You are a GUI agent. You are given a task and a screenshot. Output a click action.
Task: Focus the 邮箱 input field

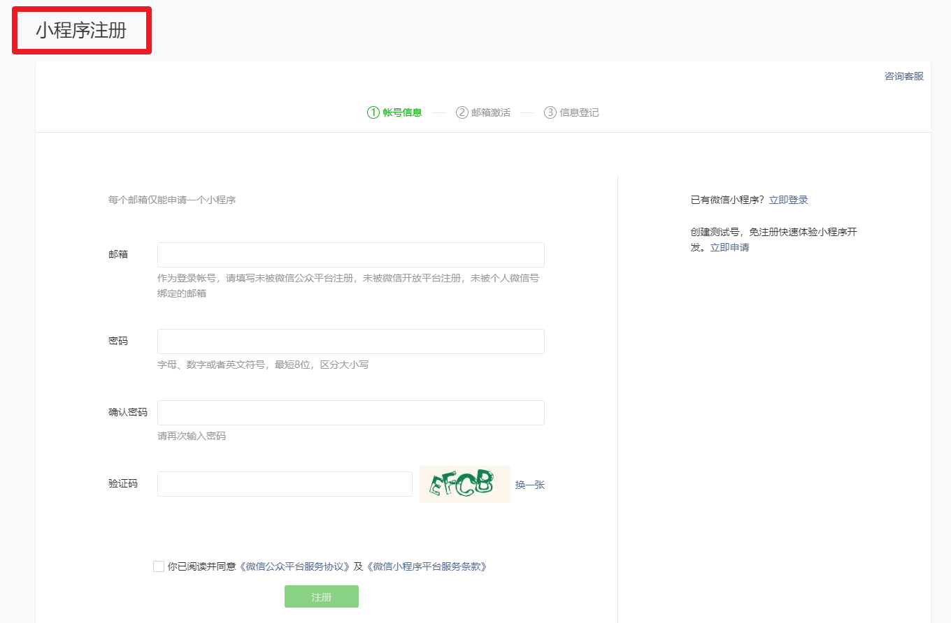351,255
